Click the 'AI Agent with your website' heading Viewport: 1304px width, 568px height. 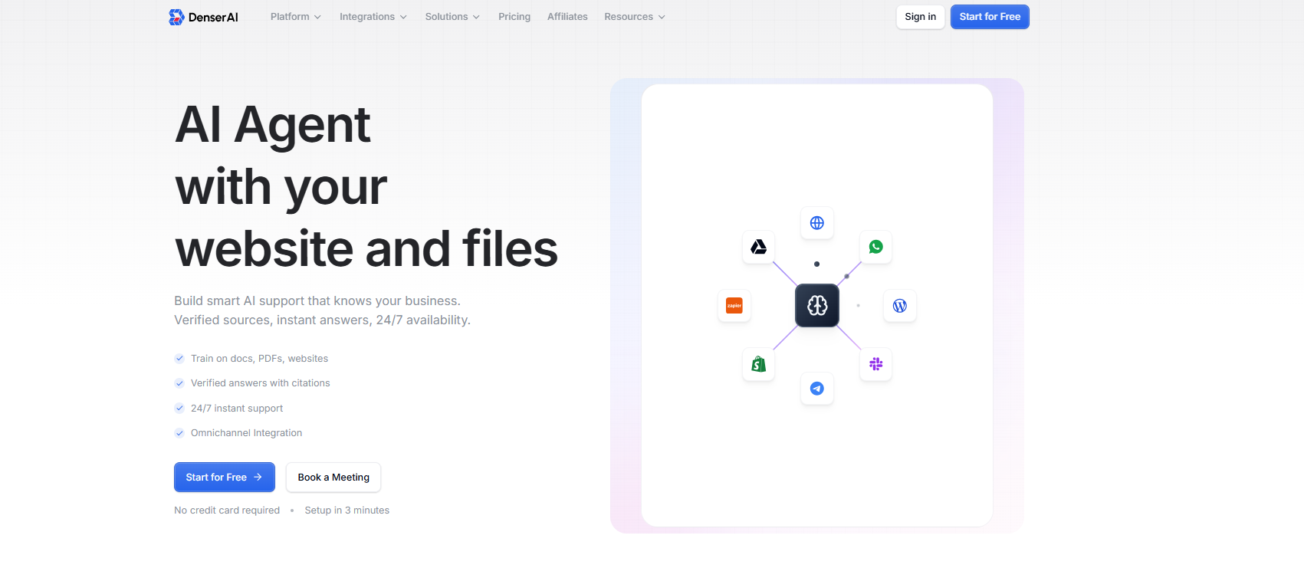coord(366,186)
